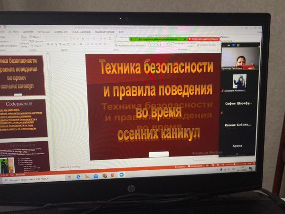Click the red Stop Sharing (Остановить демонстрацию) button
285x214 pixels.
pyautogui.click(x=203, y=39)
